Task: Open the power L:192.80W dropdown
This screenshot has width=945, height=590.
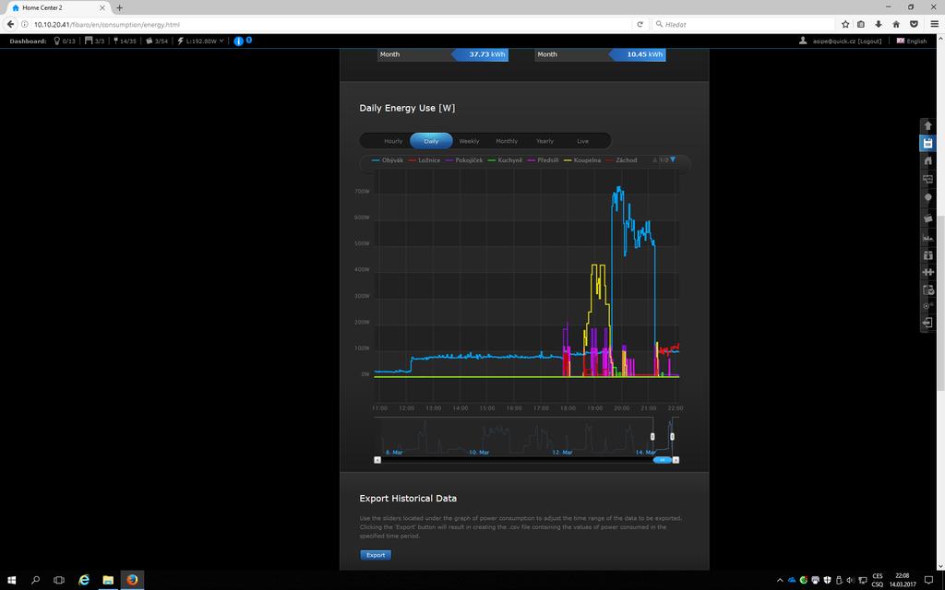Action: (205, 41)
